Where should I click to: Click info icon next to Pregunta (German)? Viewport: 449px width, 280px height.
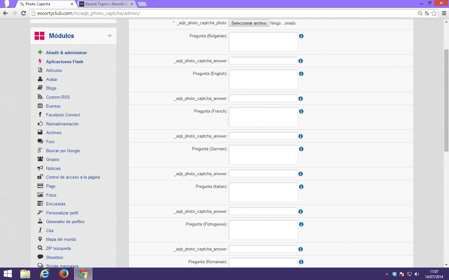click(x=301, y=149)
